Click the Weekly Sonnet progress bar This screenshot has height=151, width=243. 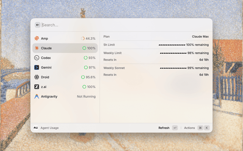(173, 68)
